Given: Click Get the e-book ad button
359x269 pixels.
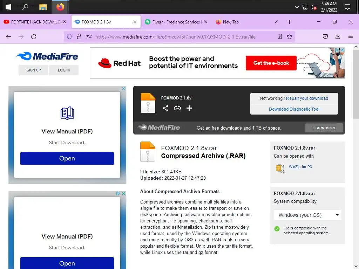Looking at the screenshot, I should click(x=271, y=63).
